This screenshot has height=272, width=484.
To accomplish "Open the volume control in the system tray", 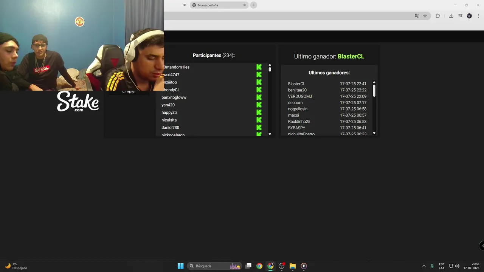I will point(457,266).
